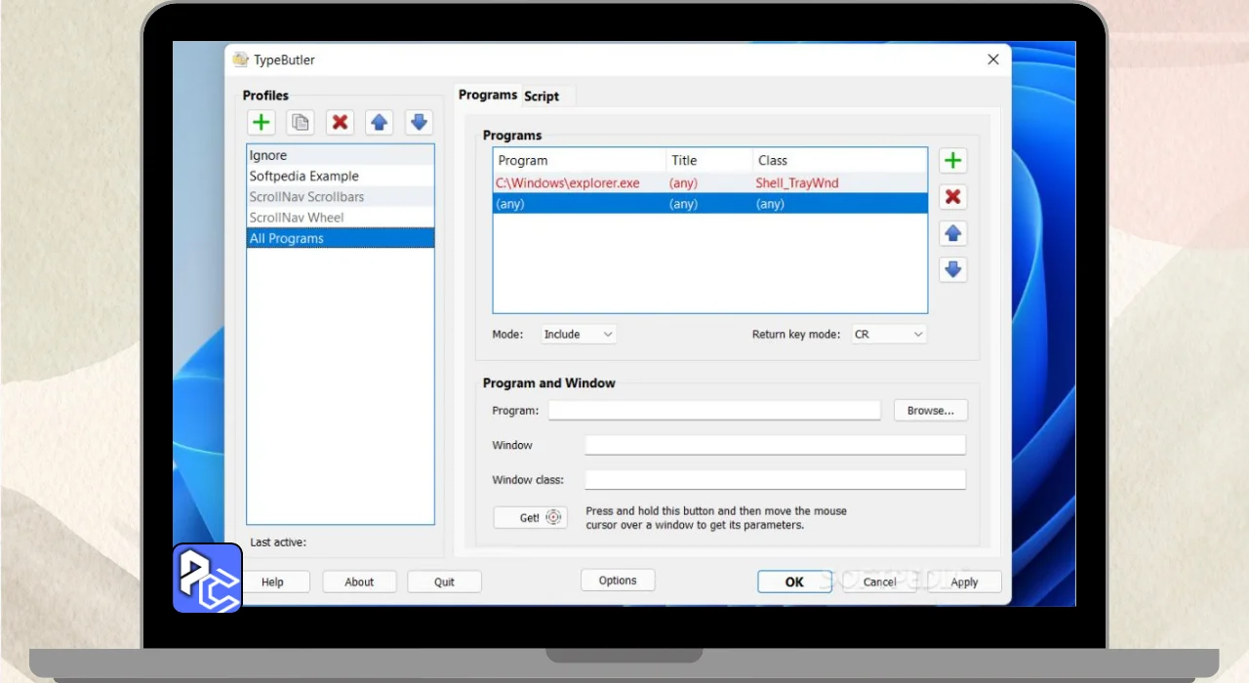Click the Quit button
The width and height of the screenshot is (1249, 683).
pos(444,582)
